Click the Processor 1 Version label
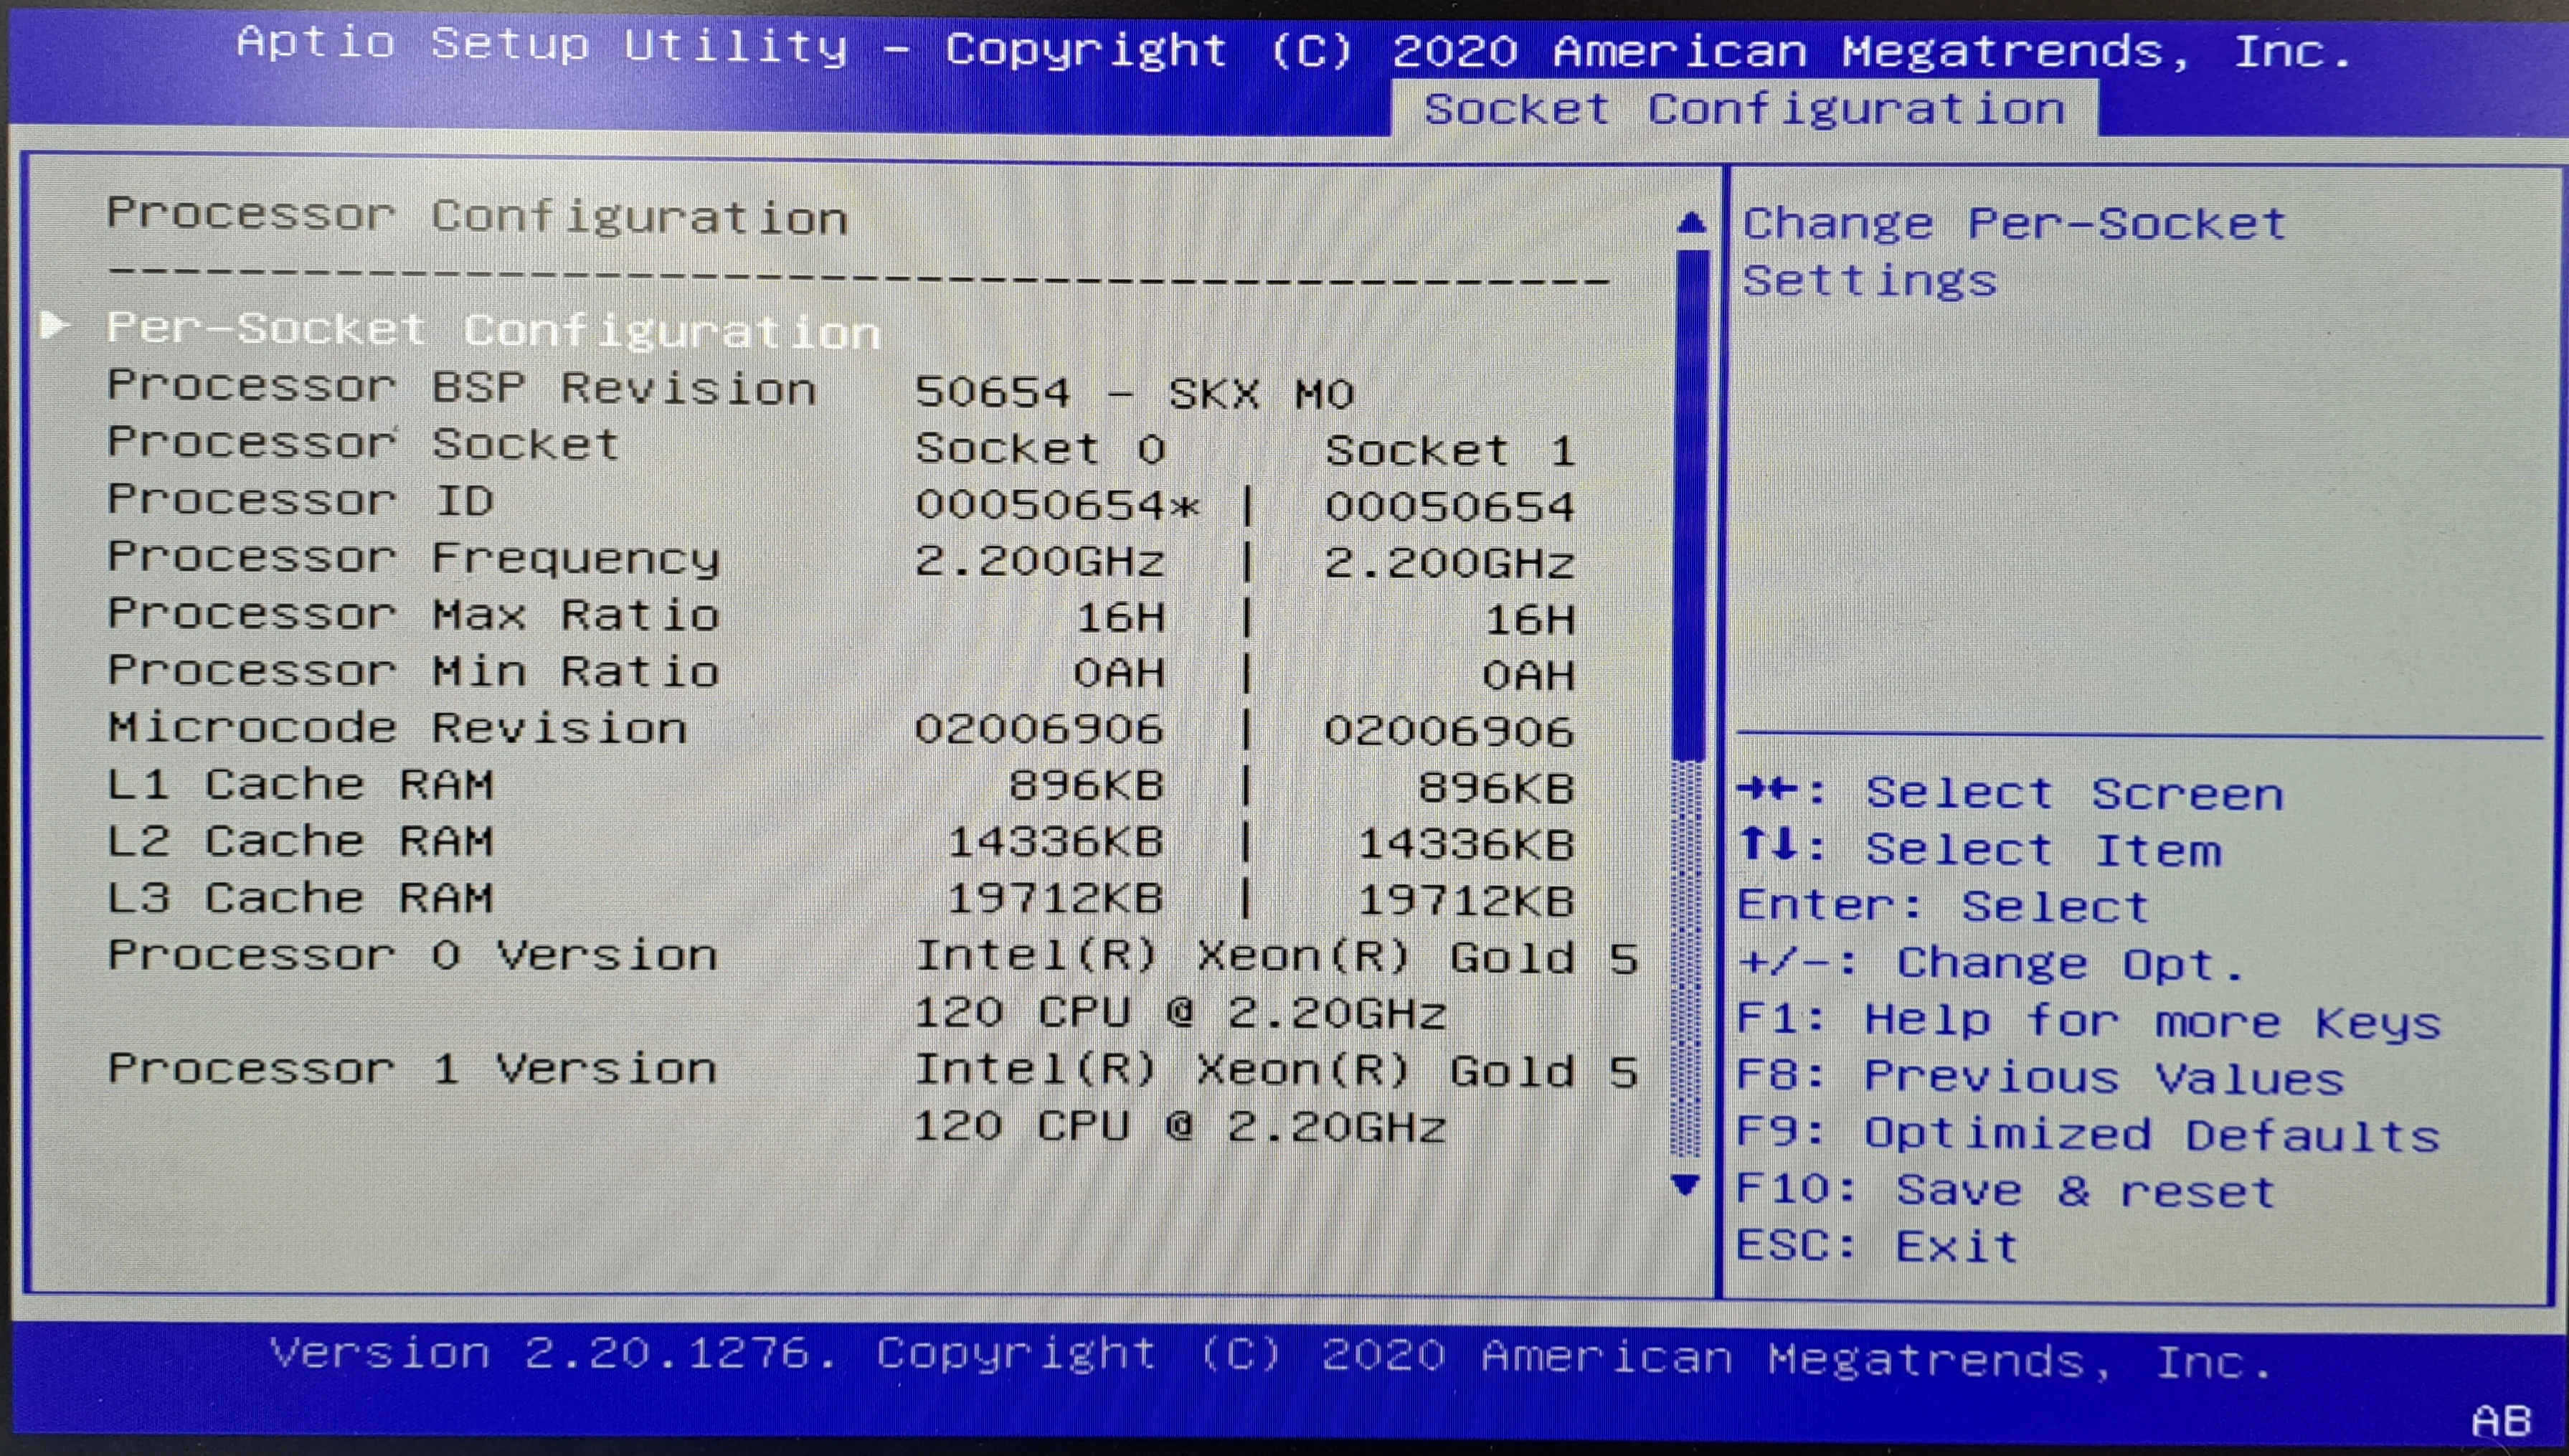Viewport: 2569px width, 1456px height. (413, 1069)
